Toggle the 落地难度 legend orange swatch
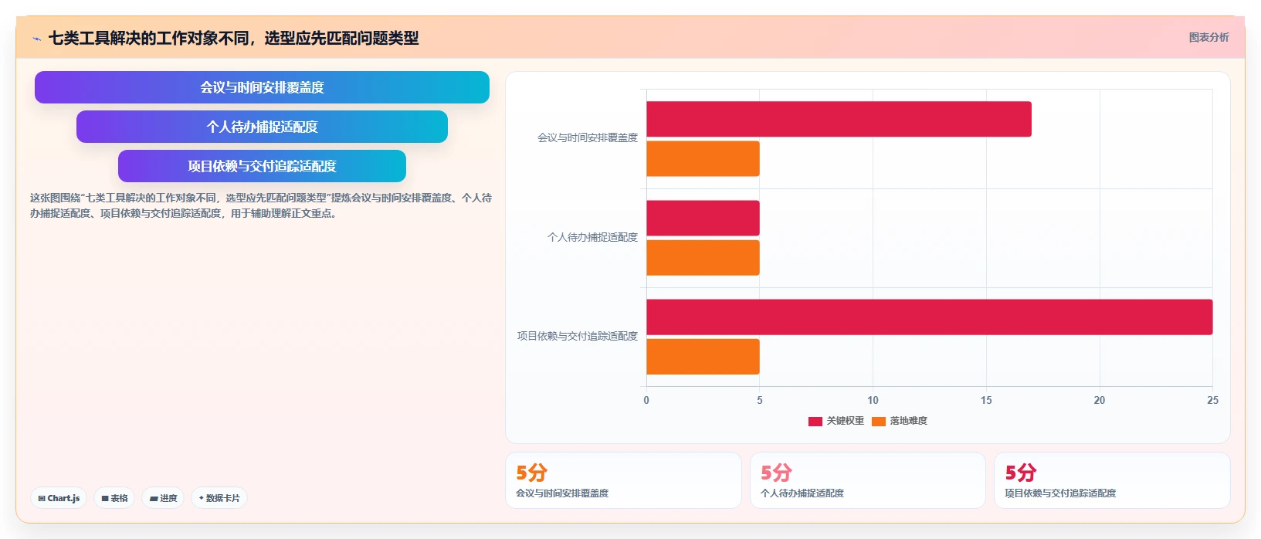 click(879, 422)
